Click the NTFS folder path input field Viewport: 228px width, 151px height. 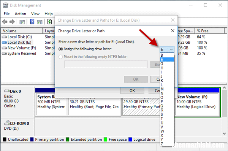click(106, 64)
